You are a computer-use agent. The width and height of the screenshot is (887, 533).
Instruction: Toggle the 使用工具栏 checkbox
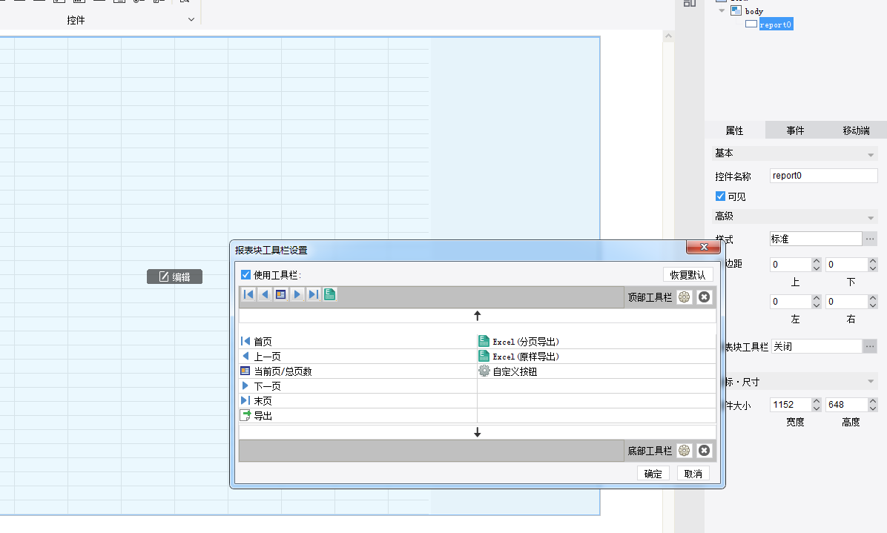tap(245, 275)
